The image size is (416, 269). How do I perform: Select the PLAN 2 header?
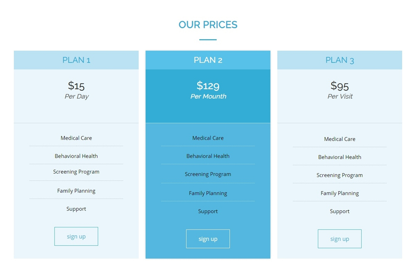[208, 60]
